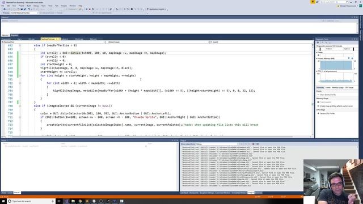Switch to the Memory Usage tab in Diagnostic Tools
The image size is (363, 204).
point(337,87)
